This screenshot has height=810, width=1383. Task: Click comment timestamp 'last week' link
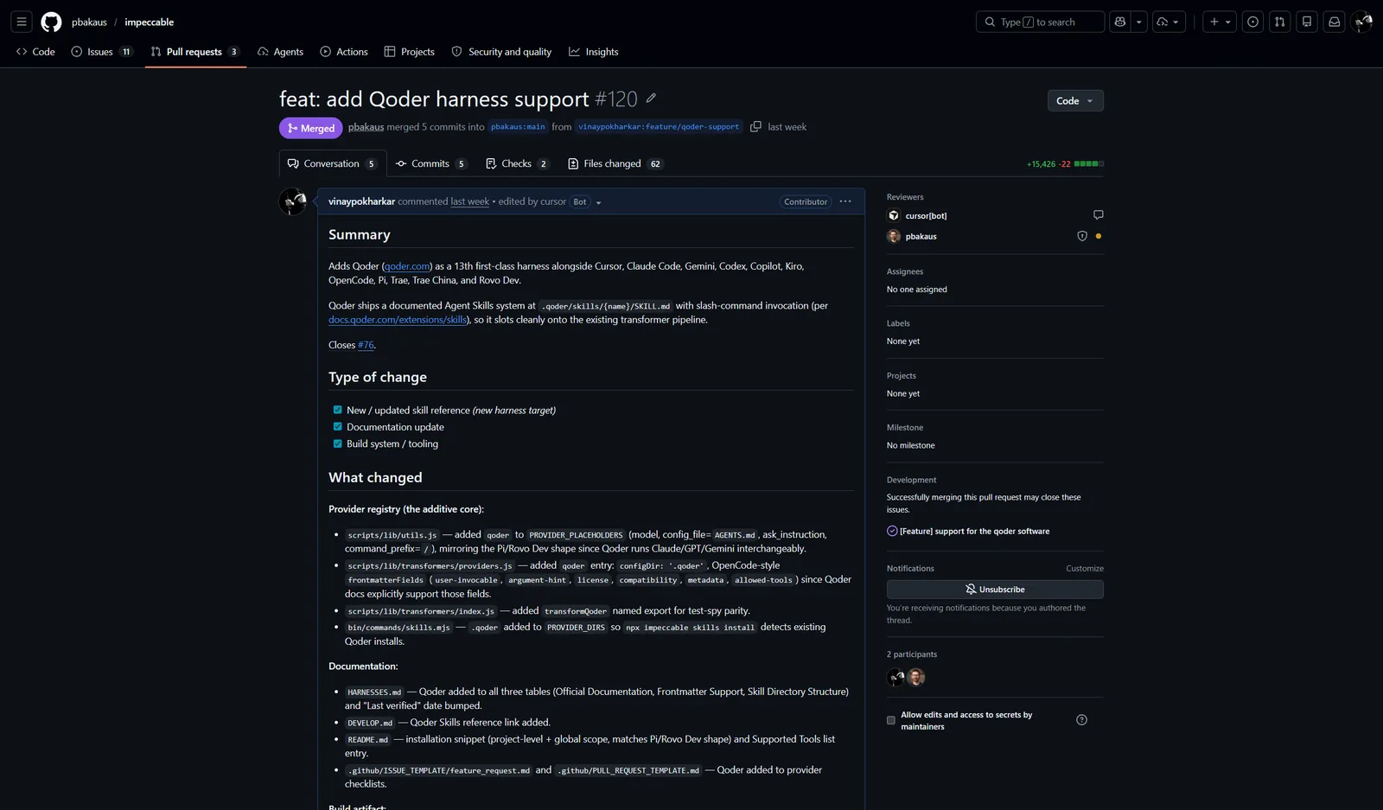pyautogui.click(x=470, y=201)
